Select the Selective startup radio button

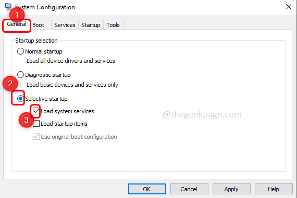tap(20, 98)
